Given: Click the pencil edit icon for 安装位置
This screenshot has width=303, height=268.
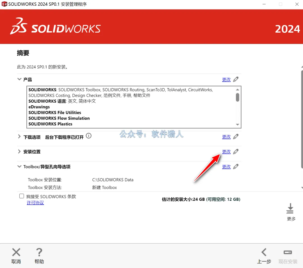Looking at the screenshot, I should click(236, 151).
